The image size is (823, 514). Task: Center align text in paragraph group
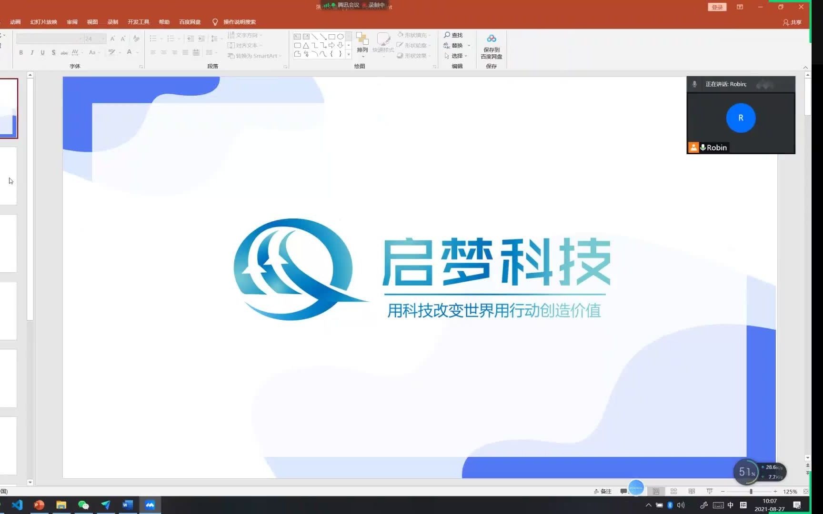[x=163, y=52]
